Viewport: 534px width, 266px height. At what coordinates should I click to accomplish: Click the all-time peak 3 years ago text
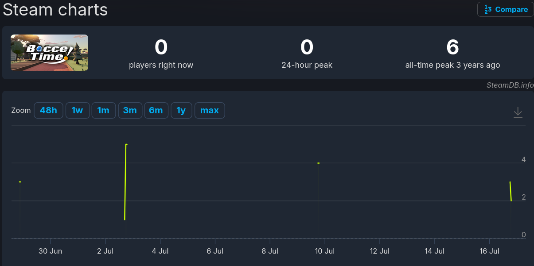click(452, 65)
